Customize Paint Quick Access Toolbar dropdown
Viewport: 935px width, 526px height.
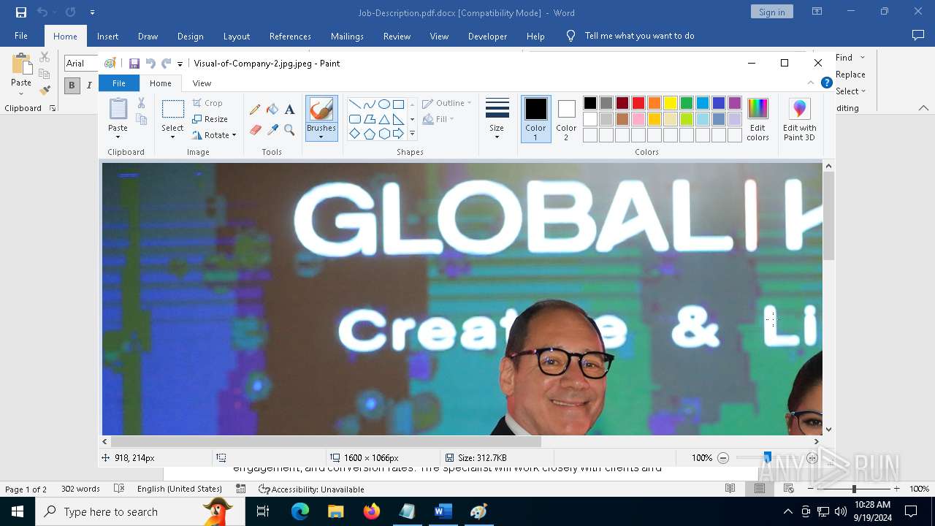(x=180, y=64)
